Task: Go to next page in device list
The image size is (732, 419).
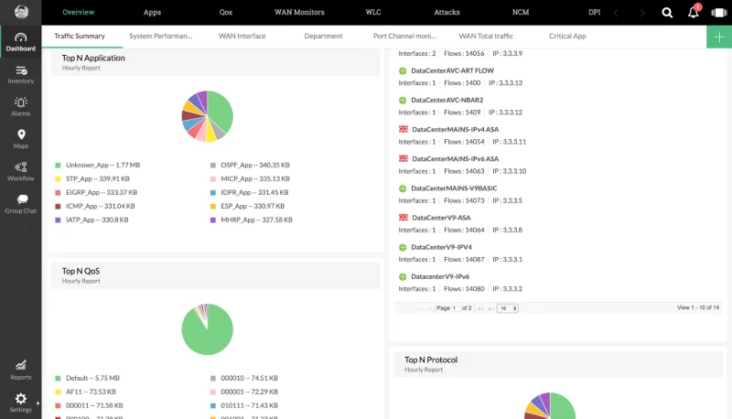Action: pos(480,308)
